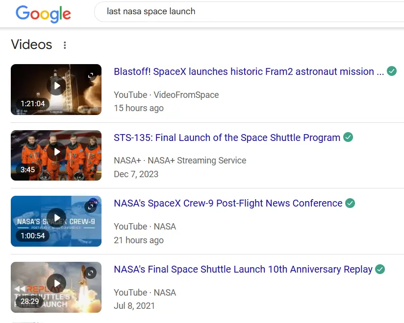Open the Final Space Shuttle Launch Replay link

[243, 270]
